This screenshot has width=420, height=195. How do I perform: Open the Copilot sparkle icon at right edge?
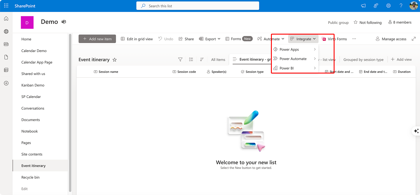416,131
